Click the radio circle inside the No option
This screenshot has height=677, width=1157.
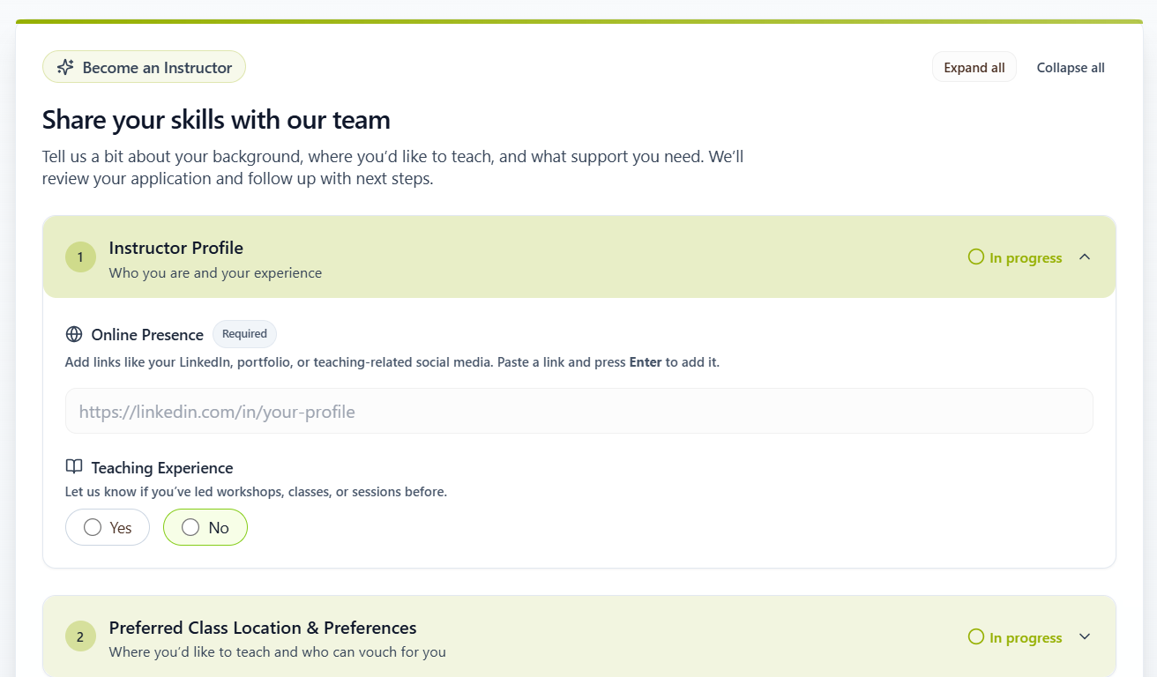pos(190,526)
